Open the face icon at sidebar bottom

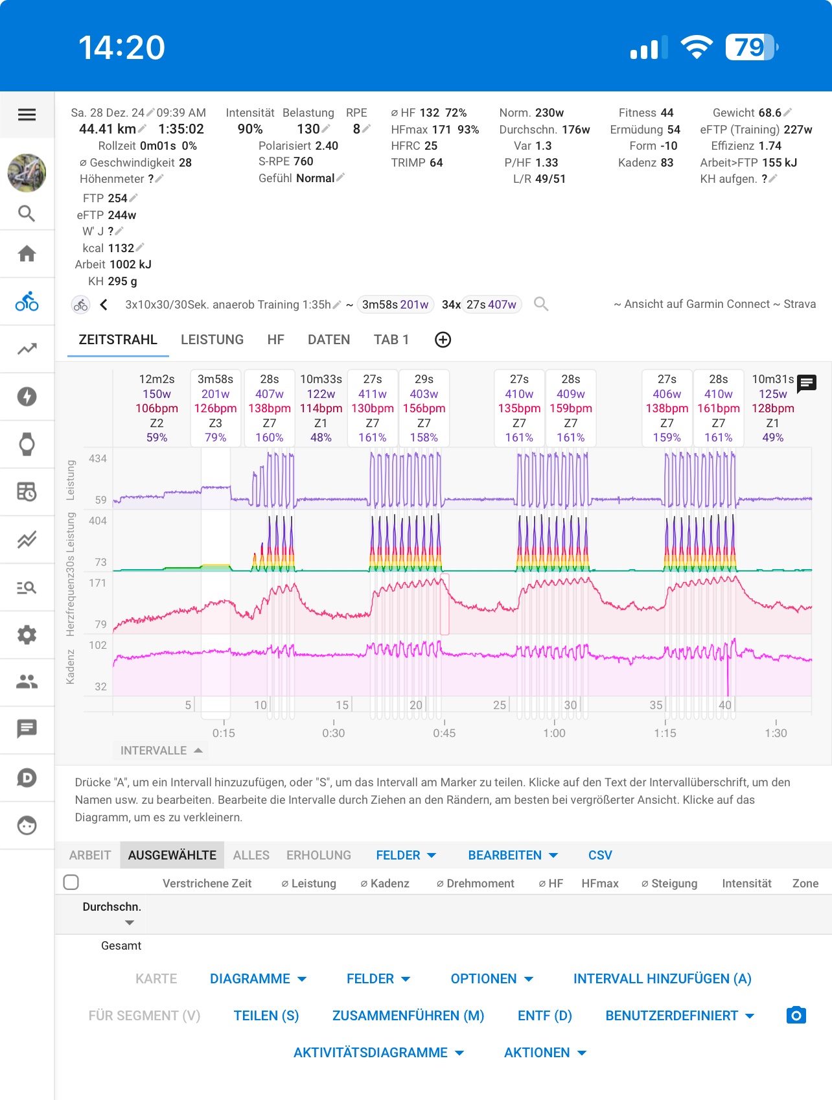27,825
